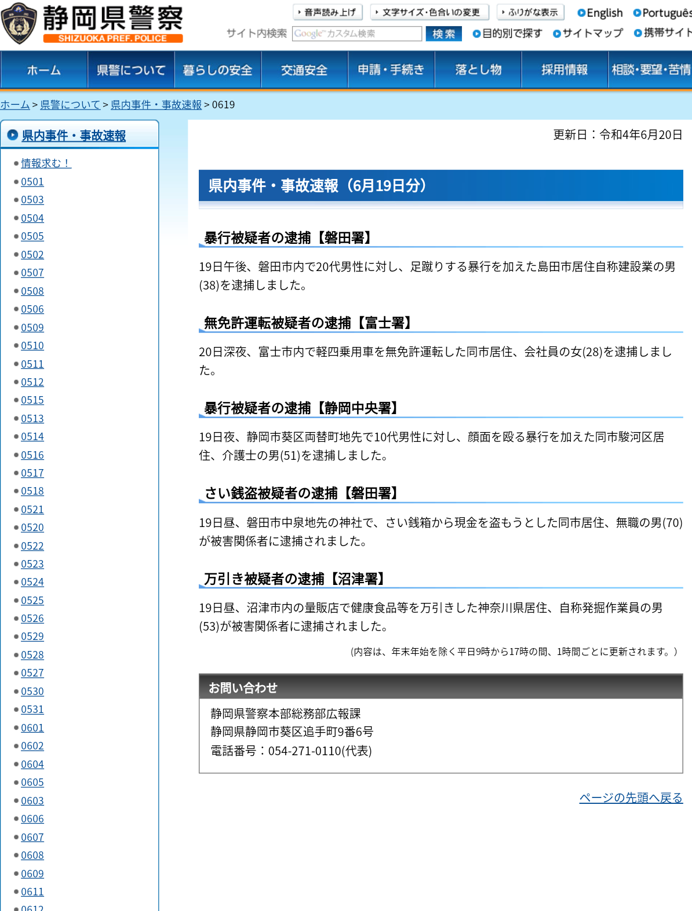
Task: Open the 携帯サイト link
Action: (x=662, y=33)
